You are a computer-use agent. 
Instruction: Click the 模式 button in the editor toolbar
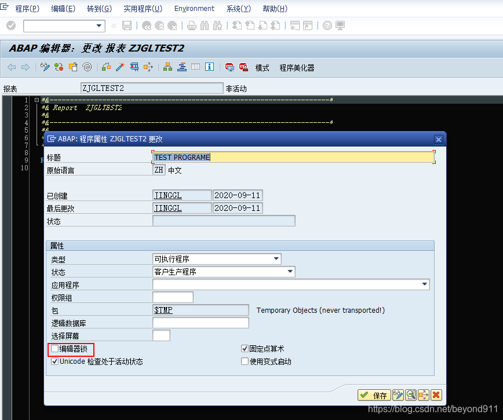point(262,68)
